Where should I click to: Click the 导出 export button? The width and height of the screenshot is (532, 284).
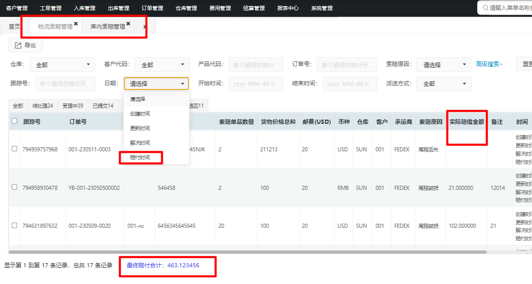[x=26, y=45]
